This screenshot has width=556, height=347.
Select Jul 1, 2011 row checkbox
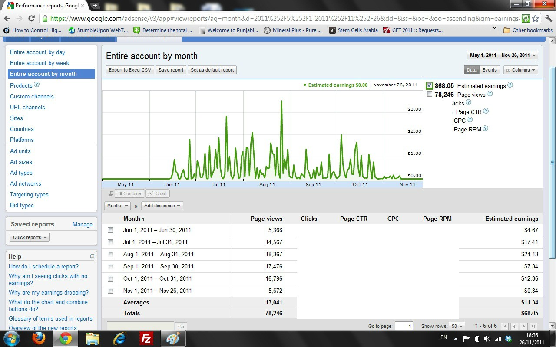point(110,242)
